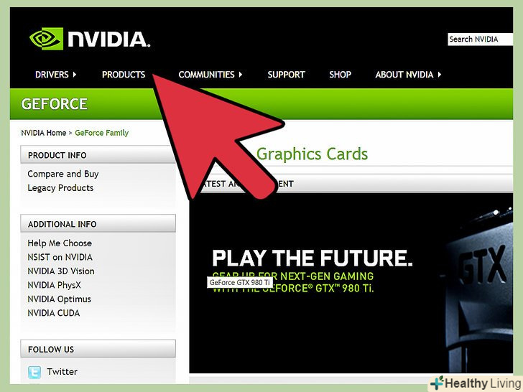The height and width of the screenshot is (392, 523).
Task: Follow the GeForce Family breadcrumb link
Action: tap(102, 133)
